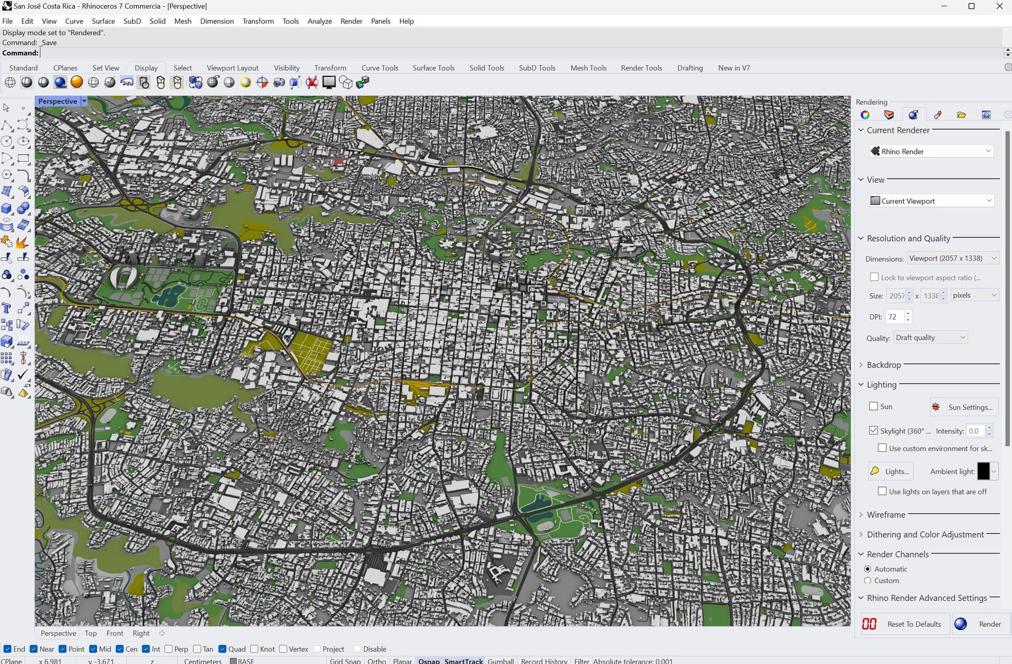Enable the Sun lighting checkbox

click(874, 406)
